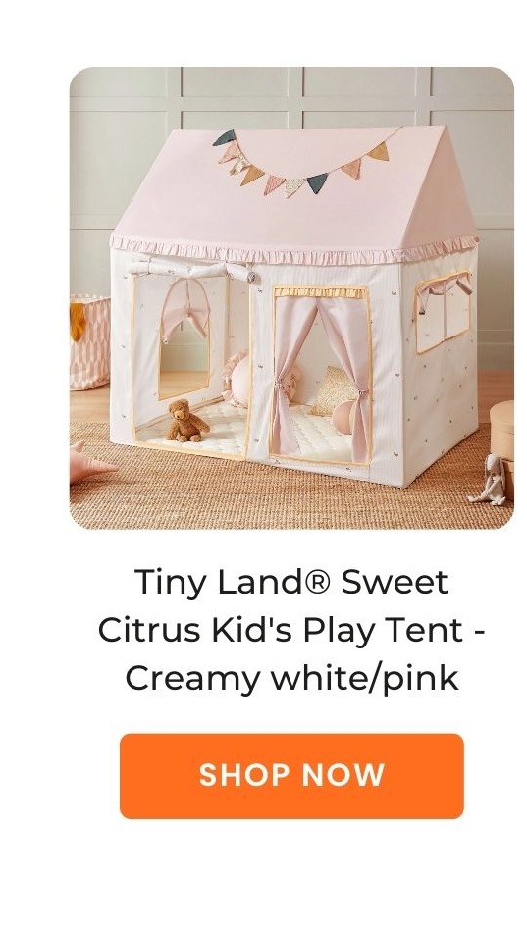Click the pink patterned storage basket
The height and width of the screenshot is (930, 527).
[89, 342]
